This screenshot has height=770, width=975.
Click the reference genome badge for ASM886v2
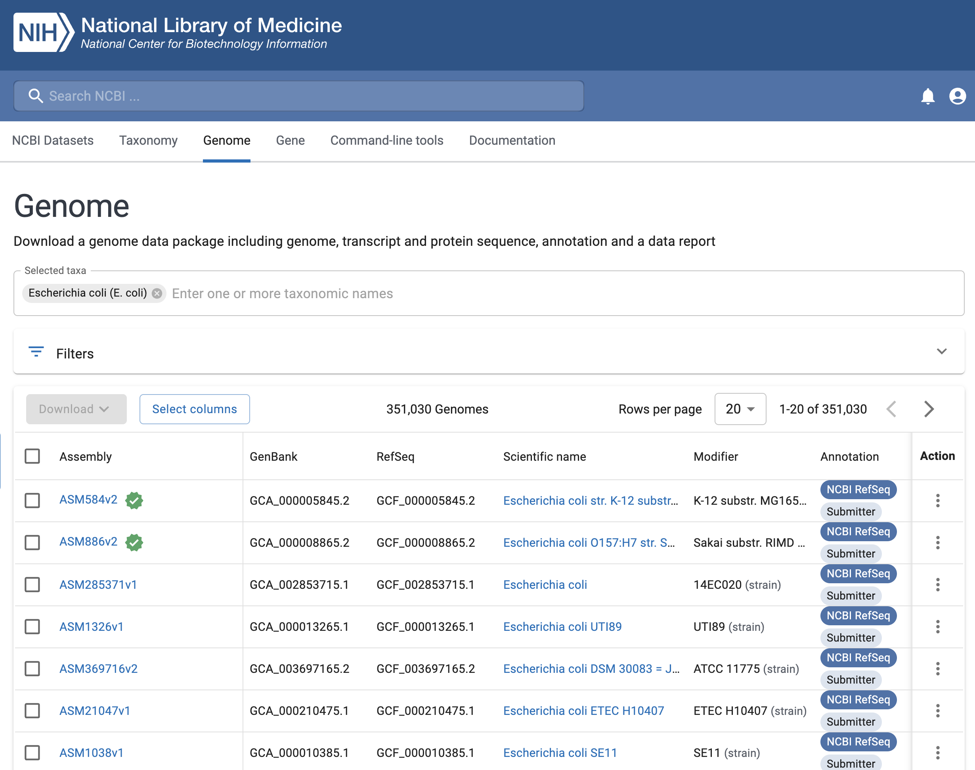click(x=134, y=542)
